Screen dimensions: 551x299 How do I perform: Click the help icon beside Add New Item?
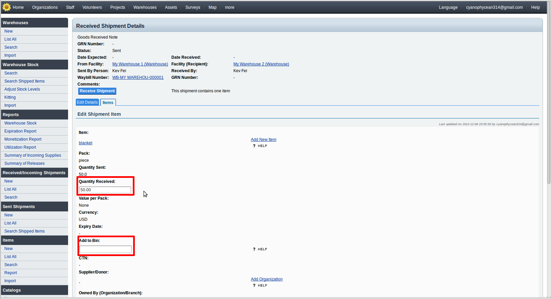(254, 146)
